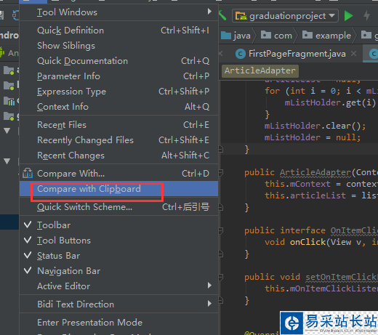Select Compare With... menu item
Viewport: 378px width, 335px height.
pyautogui.click(x=118, y=174)
